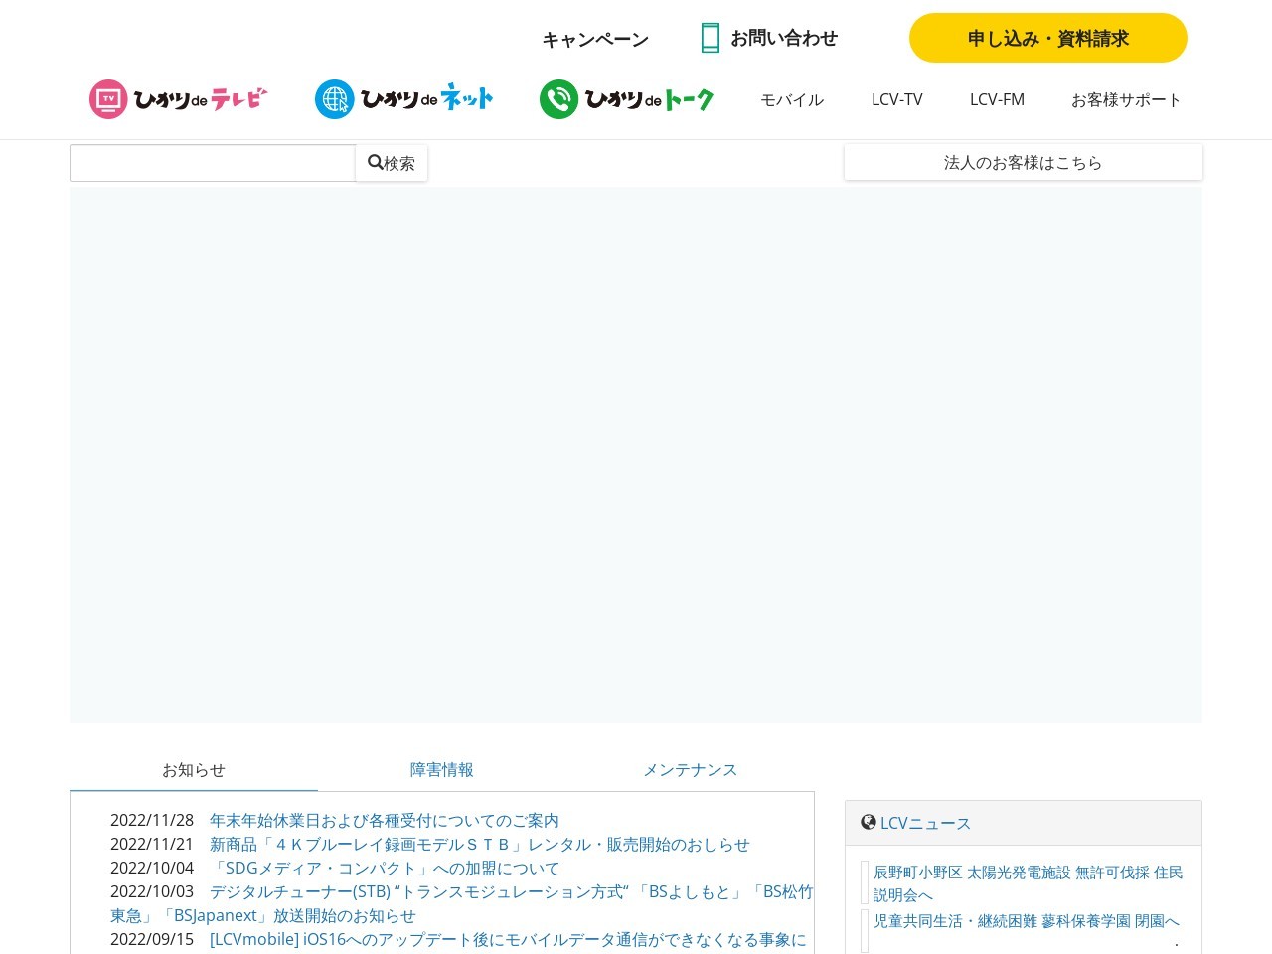Click the date 2022/11/28
The image size is (1272, 954).
(x=152, y=821)
